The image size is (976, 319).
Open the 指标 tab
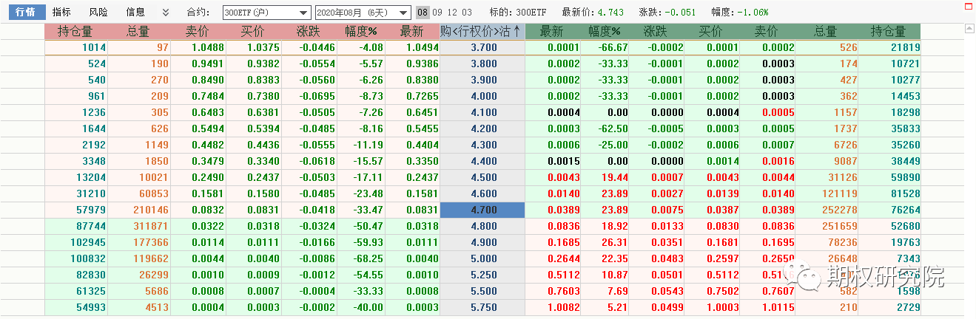pos(62,13)
